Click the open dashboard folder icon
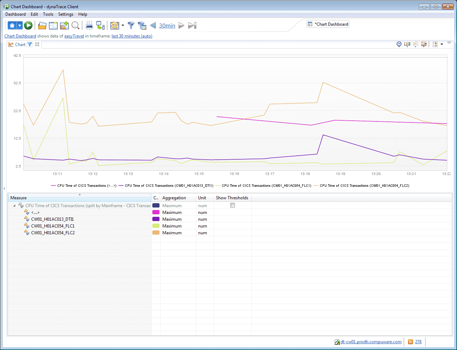 [42, 25]
